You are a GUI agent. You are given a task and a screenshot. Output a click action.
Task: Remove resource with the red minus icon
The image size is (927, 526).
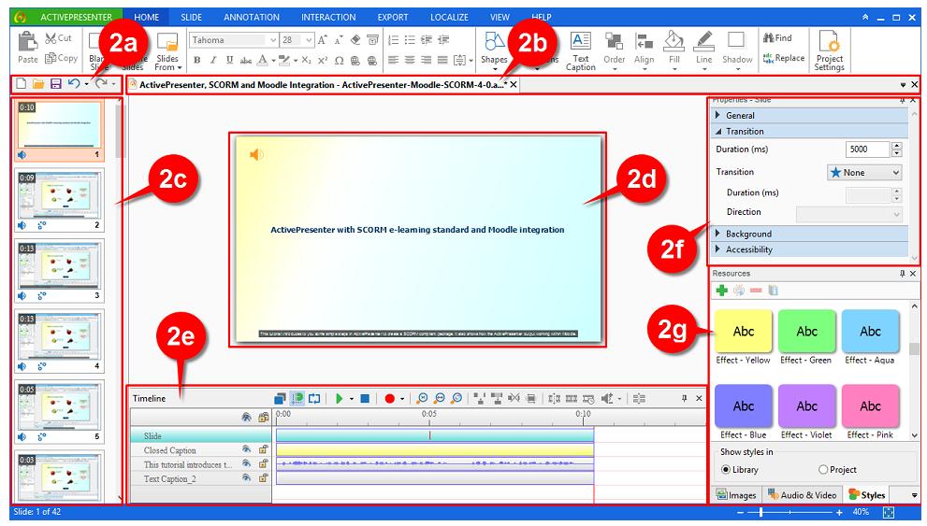(756, 291)
